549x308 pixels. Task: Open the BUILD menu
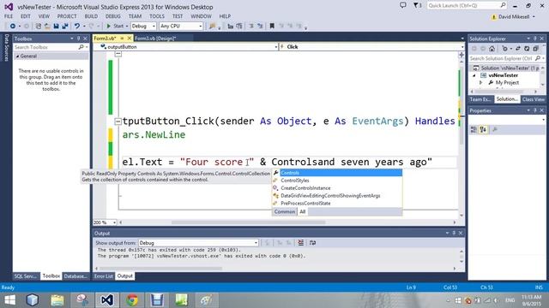(91, 16)
